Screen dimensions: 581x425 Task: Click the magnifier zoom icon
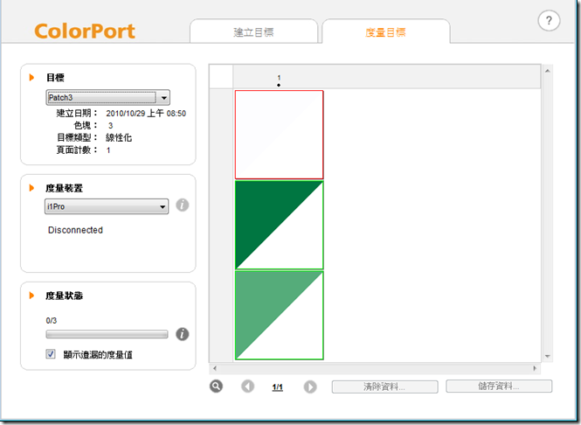click(x=216, y=387)
